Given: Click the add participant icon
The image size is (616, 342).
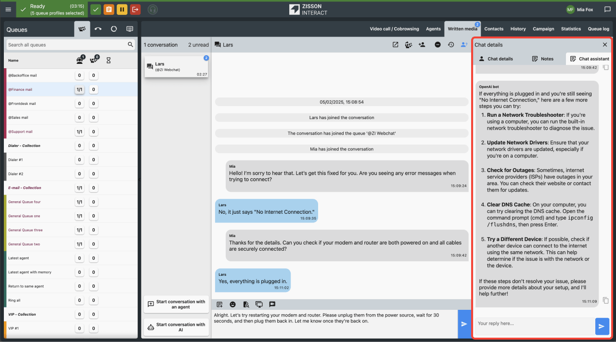Looking at the screenshot, I should point(422,45).
